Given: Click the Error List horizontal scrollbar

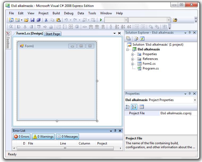Looking at the screenshot, I should point(65,148).
